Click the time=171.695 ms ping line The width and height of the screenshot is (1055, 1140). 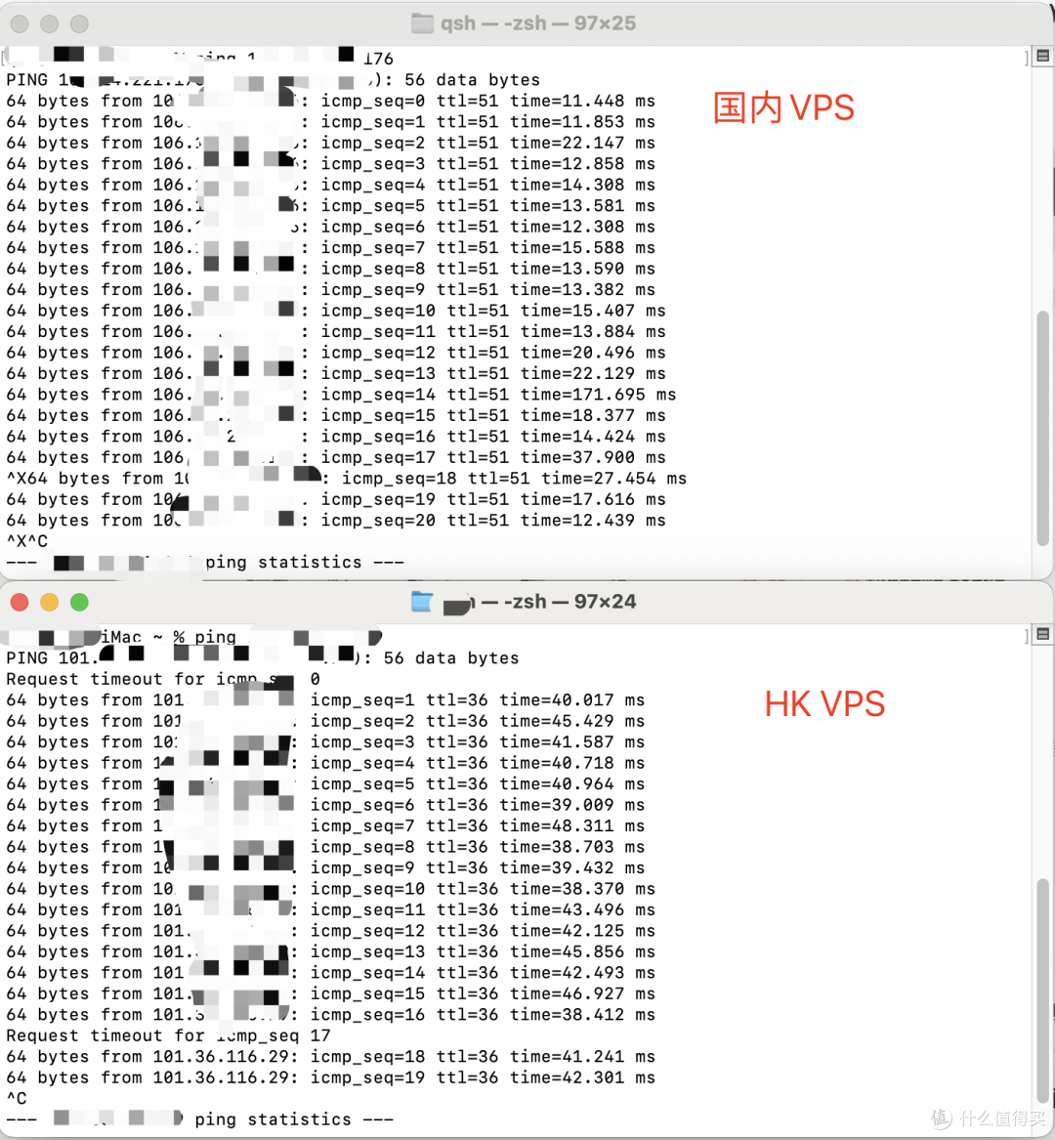(342, 395)
